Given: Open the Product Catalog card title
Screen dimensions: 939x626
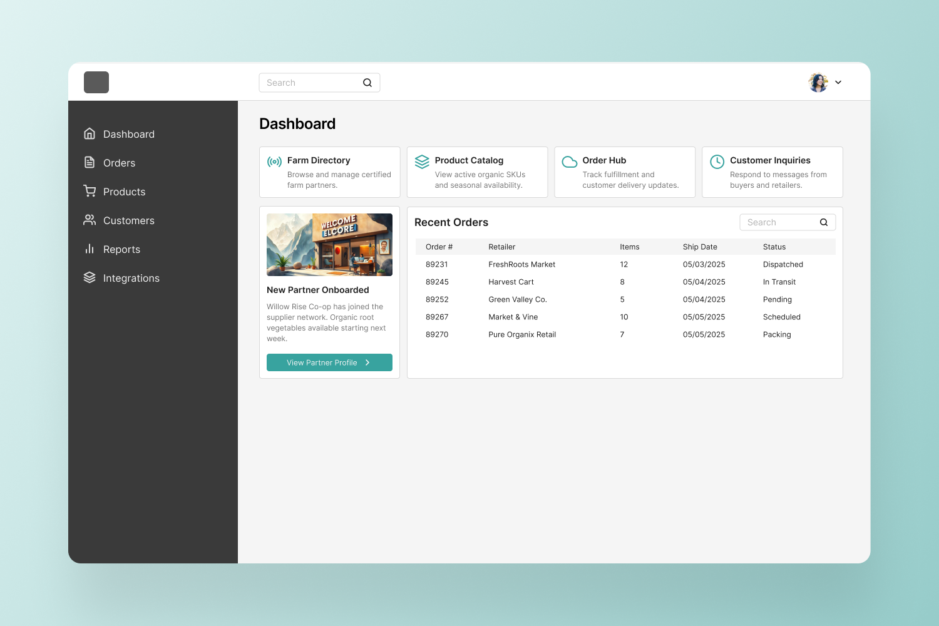Looking at the screenshot, I should coord(469,160).
